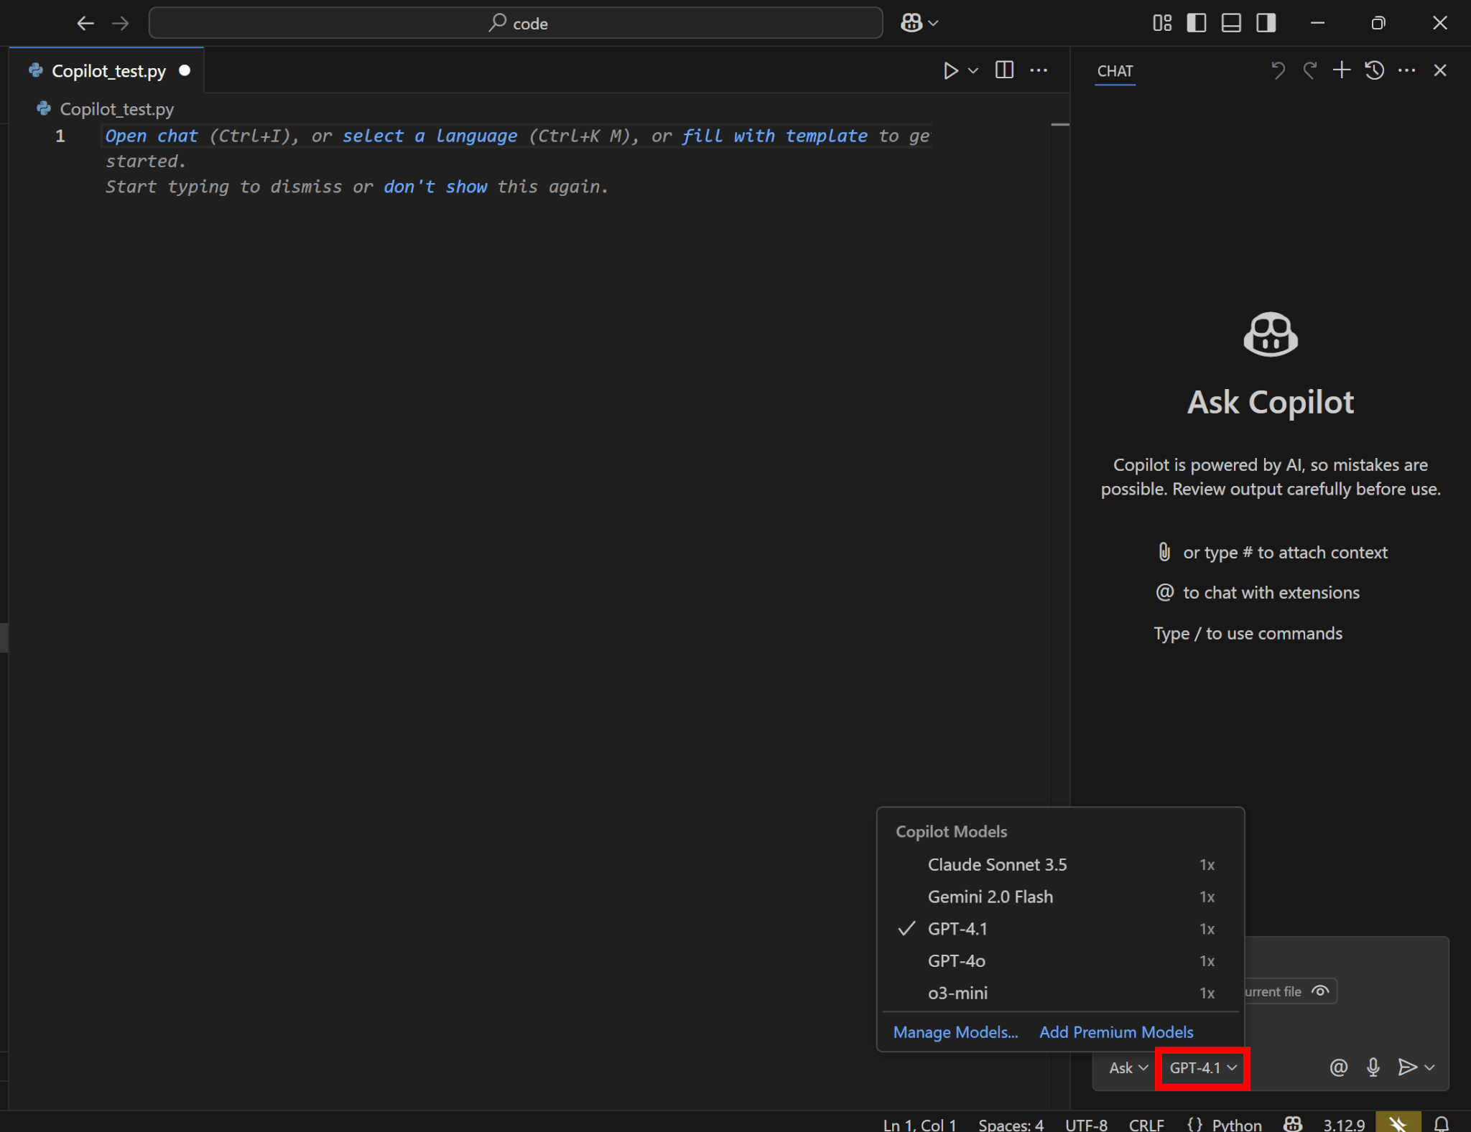
Task: Toggle current file context eye icon
Action: 1320,991
